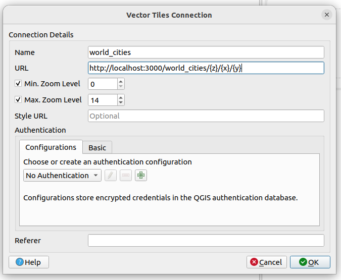Click the Cancel button

[x=267, y=262]
